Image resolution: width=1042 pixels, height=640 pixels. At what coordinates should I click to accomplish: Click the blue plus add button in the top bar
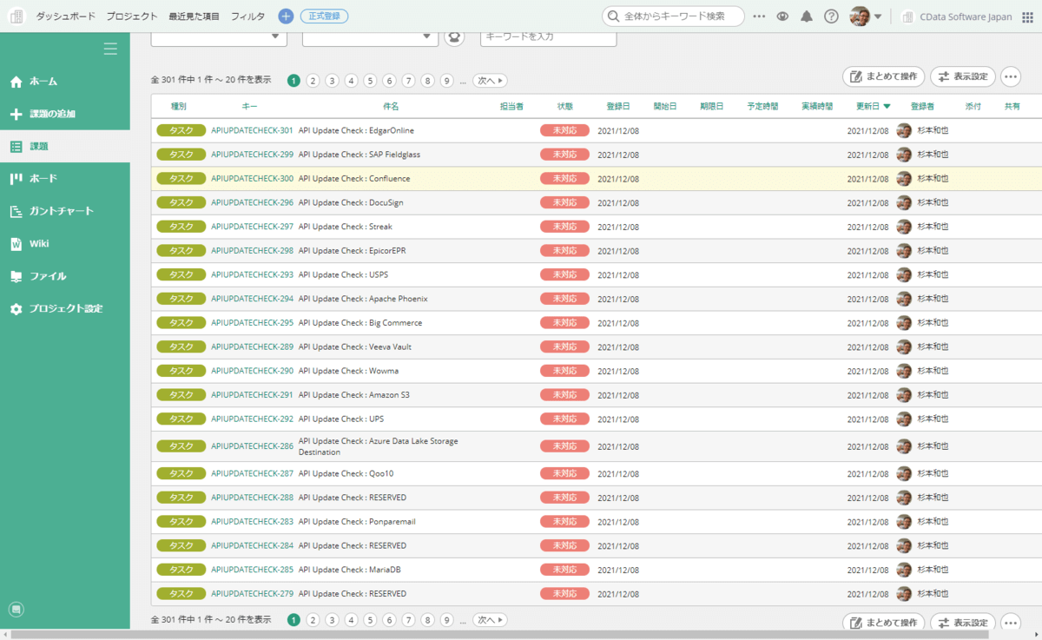coord(286,16)
